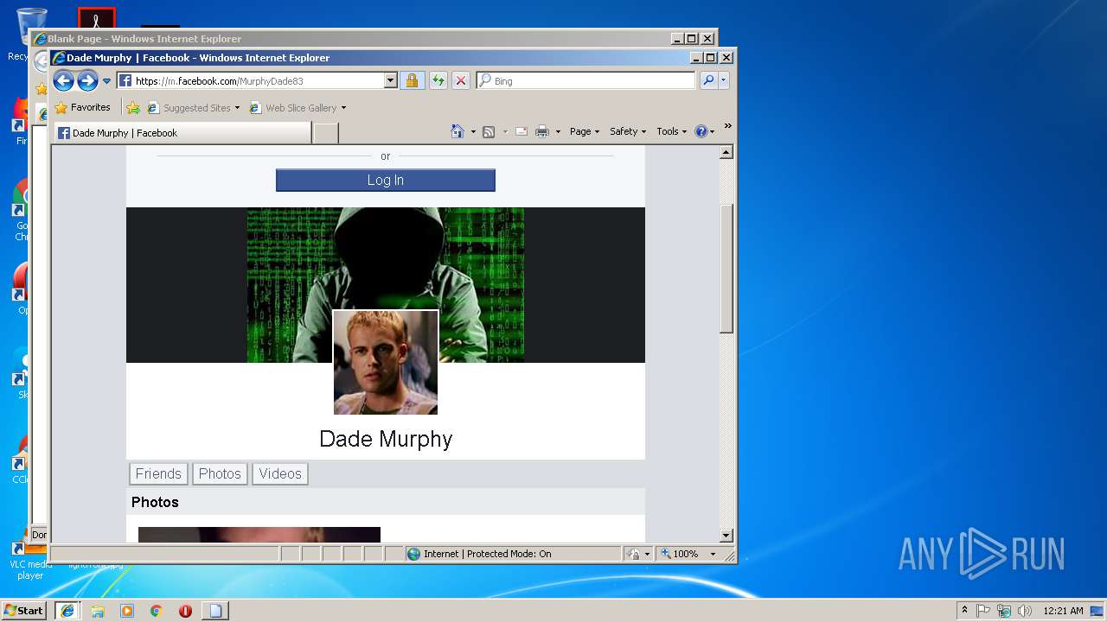
Task: Refresh the page with the green arrows
Action: click(438, 81)
